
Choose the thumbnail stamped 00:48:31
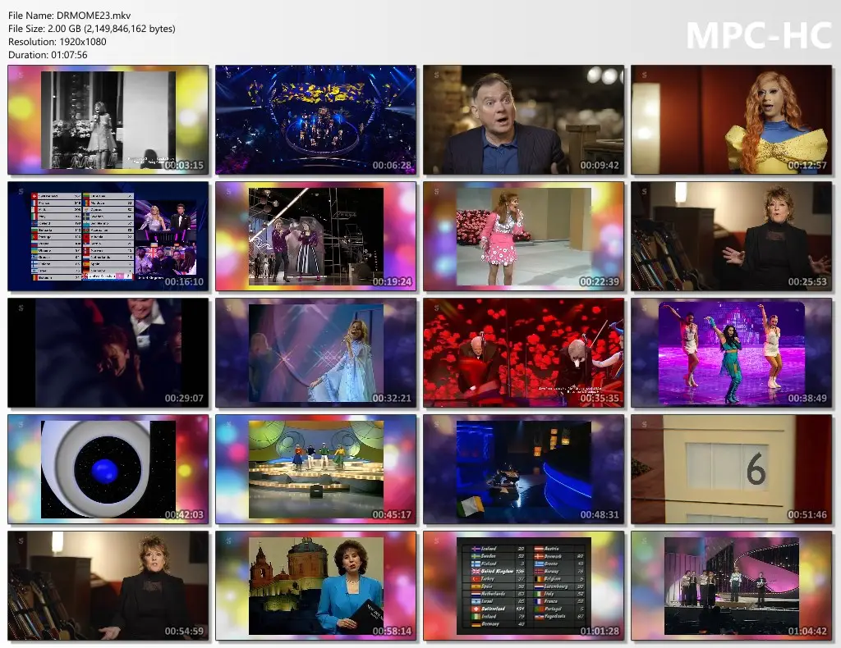[x=523, y=469]
